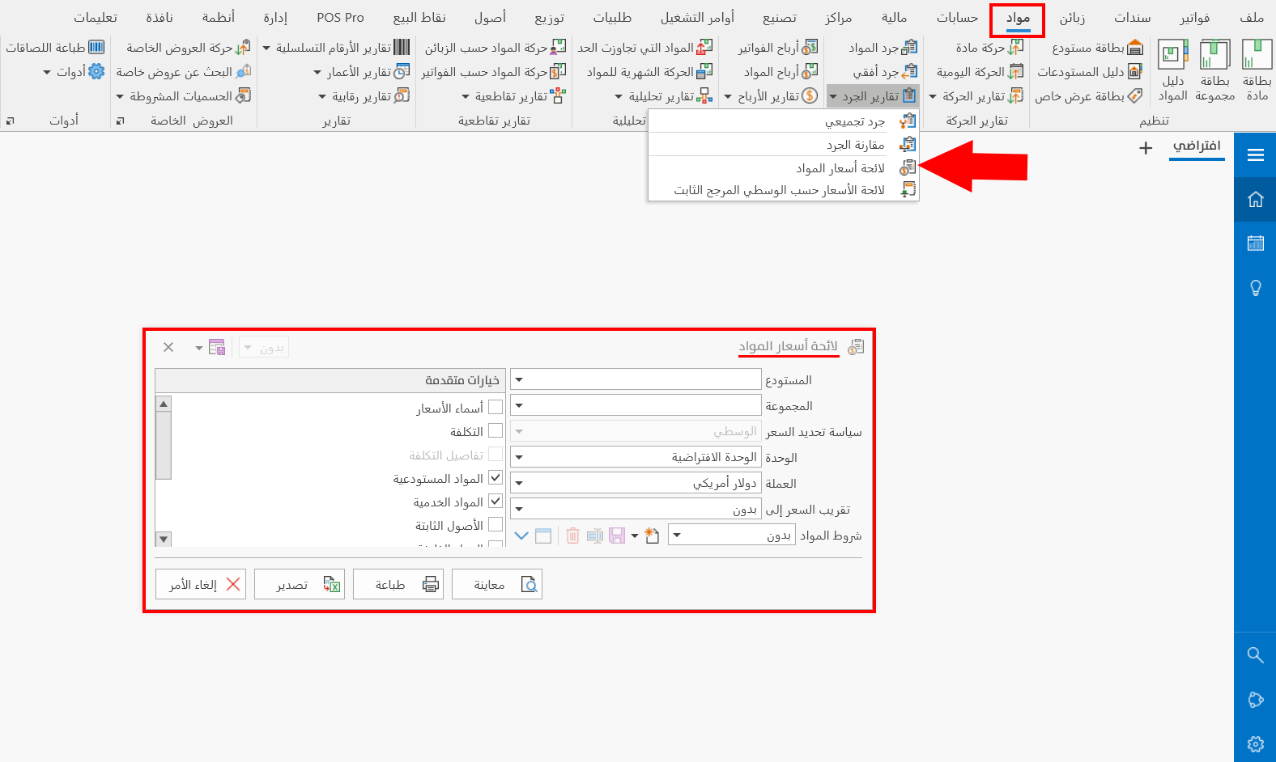This screenshot has width=1276, height=762.
Task: Open the settings gear in sidebar
Action: coord(1256,744)
